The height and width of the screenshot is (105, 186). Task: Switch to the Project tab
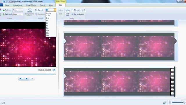42,5
